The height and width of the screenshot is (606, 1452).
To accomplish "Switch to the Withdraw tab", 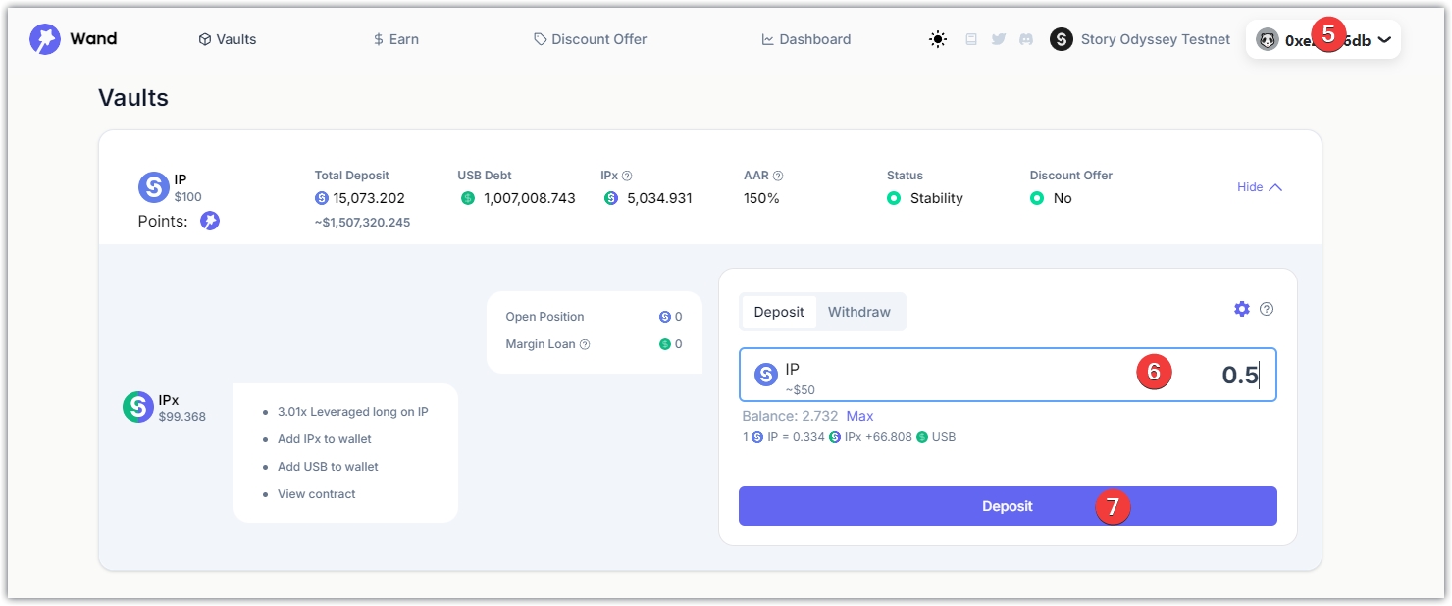I will tap(859, 312).
